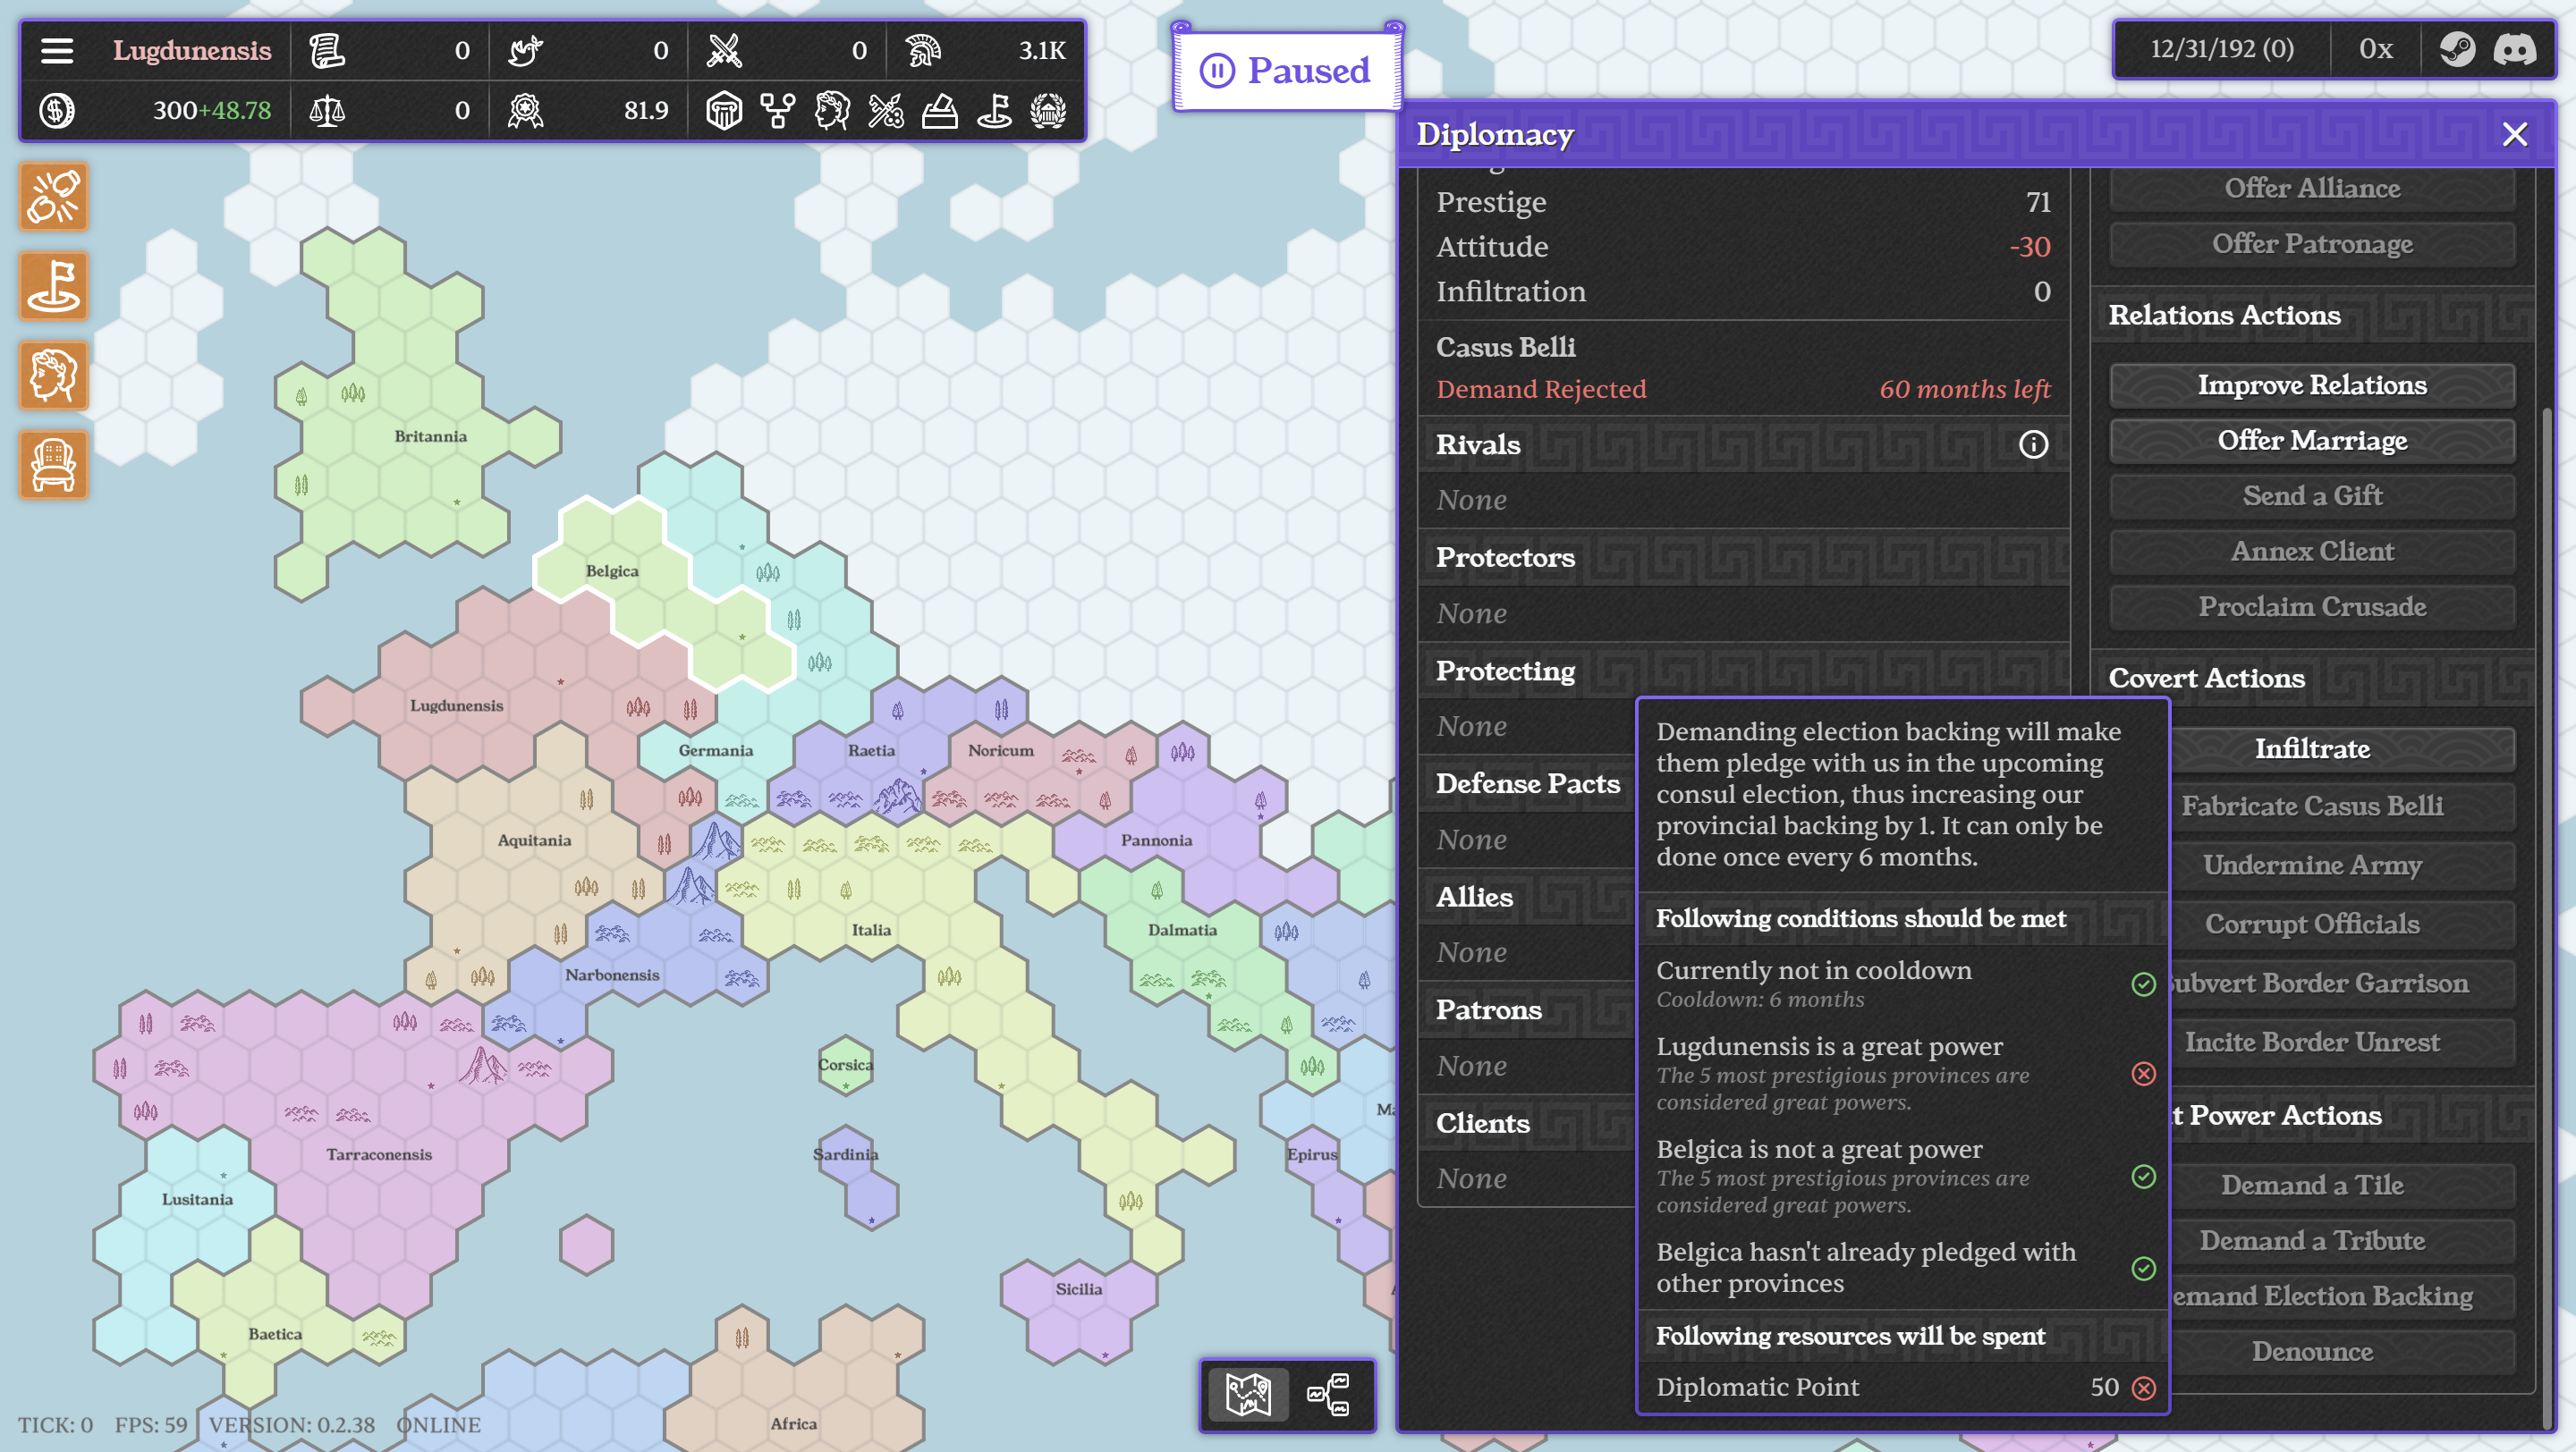The image size is (2576, 1452).
Task: Open the Discord link icon
Action: [x=2514, y=49]
